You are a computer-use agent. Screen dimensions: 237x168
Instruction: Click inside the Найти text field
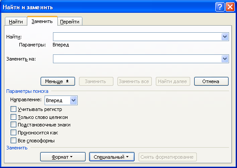[x=137, y=37]
